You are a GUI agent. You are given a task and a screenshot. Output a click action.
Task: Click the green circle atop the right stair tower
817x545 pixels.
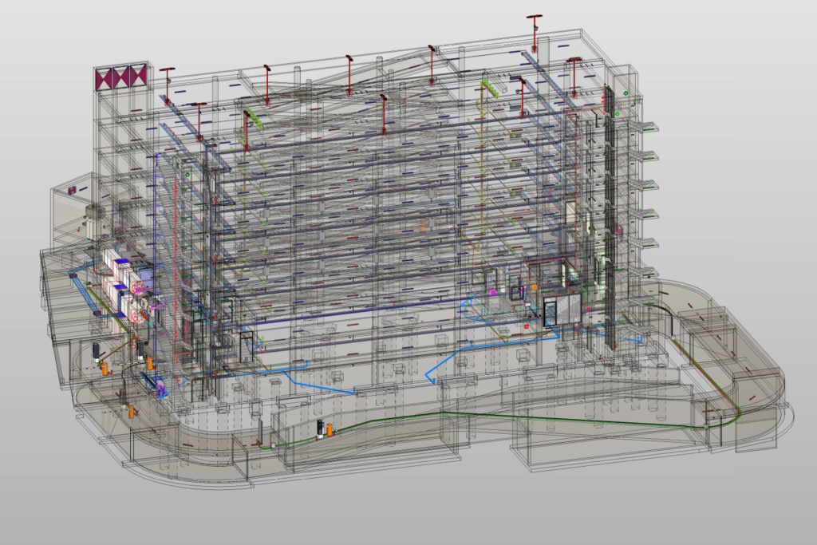coord(626,94)
